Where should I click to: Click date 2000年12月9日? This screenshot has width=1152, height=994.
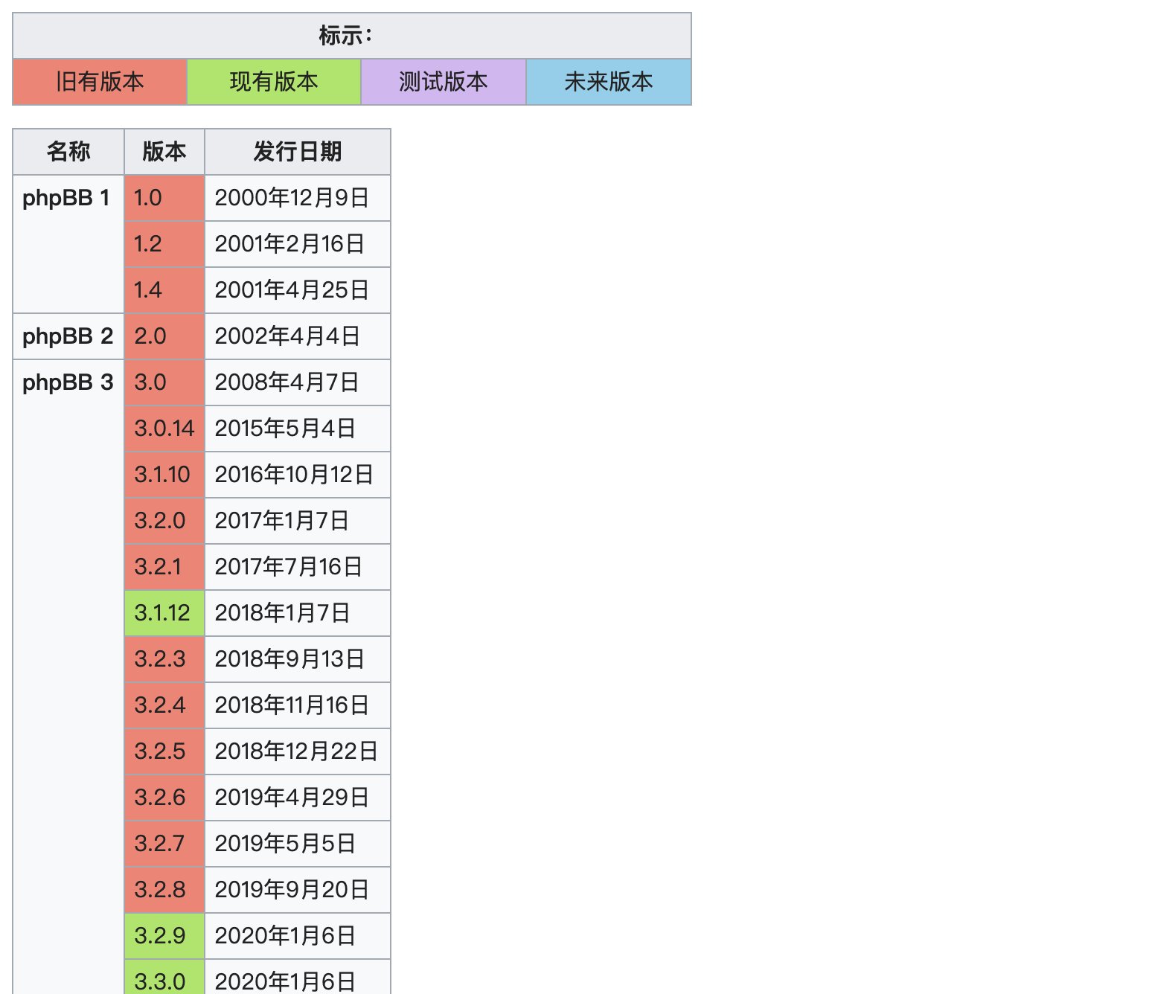(x=298, y=198)
